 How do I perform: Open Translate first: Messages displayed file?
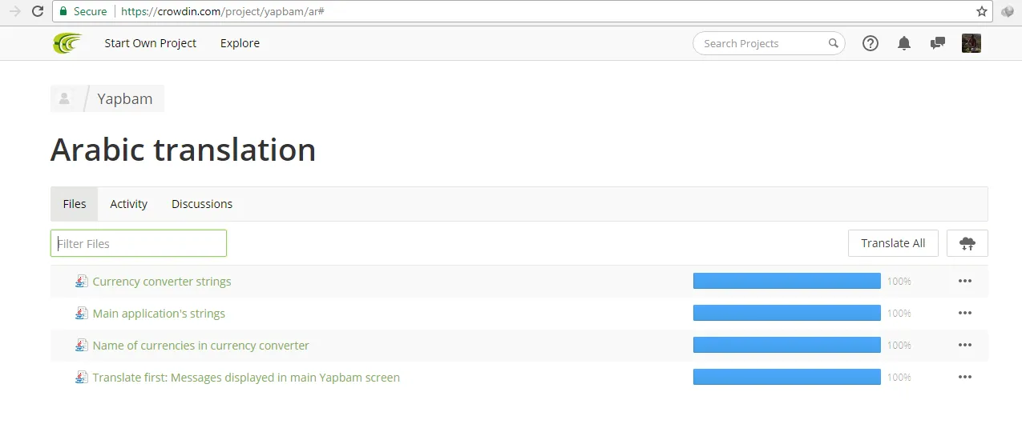[246, 378]
